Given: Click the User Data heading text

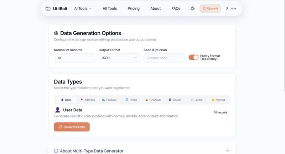Looking at the screenshot, I should 73,110.
